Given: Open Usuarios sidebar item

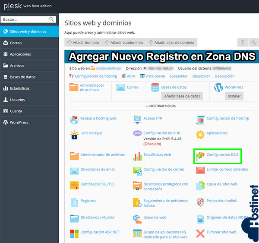Looking at the screenshot, I should [x=29, y=100].
